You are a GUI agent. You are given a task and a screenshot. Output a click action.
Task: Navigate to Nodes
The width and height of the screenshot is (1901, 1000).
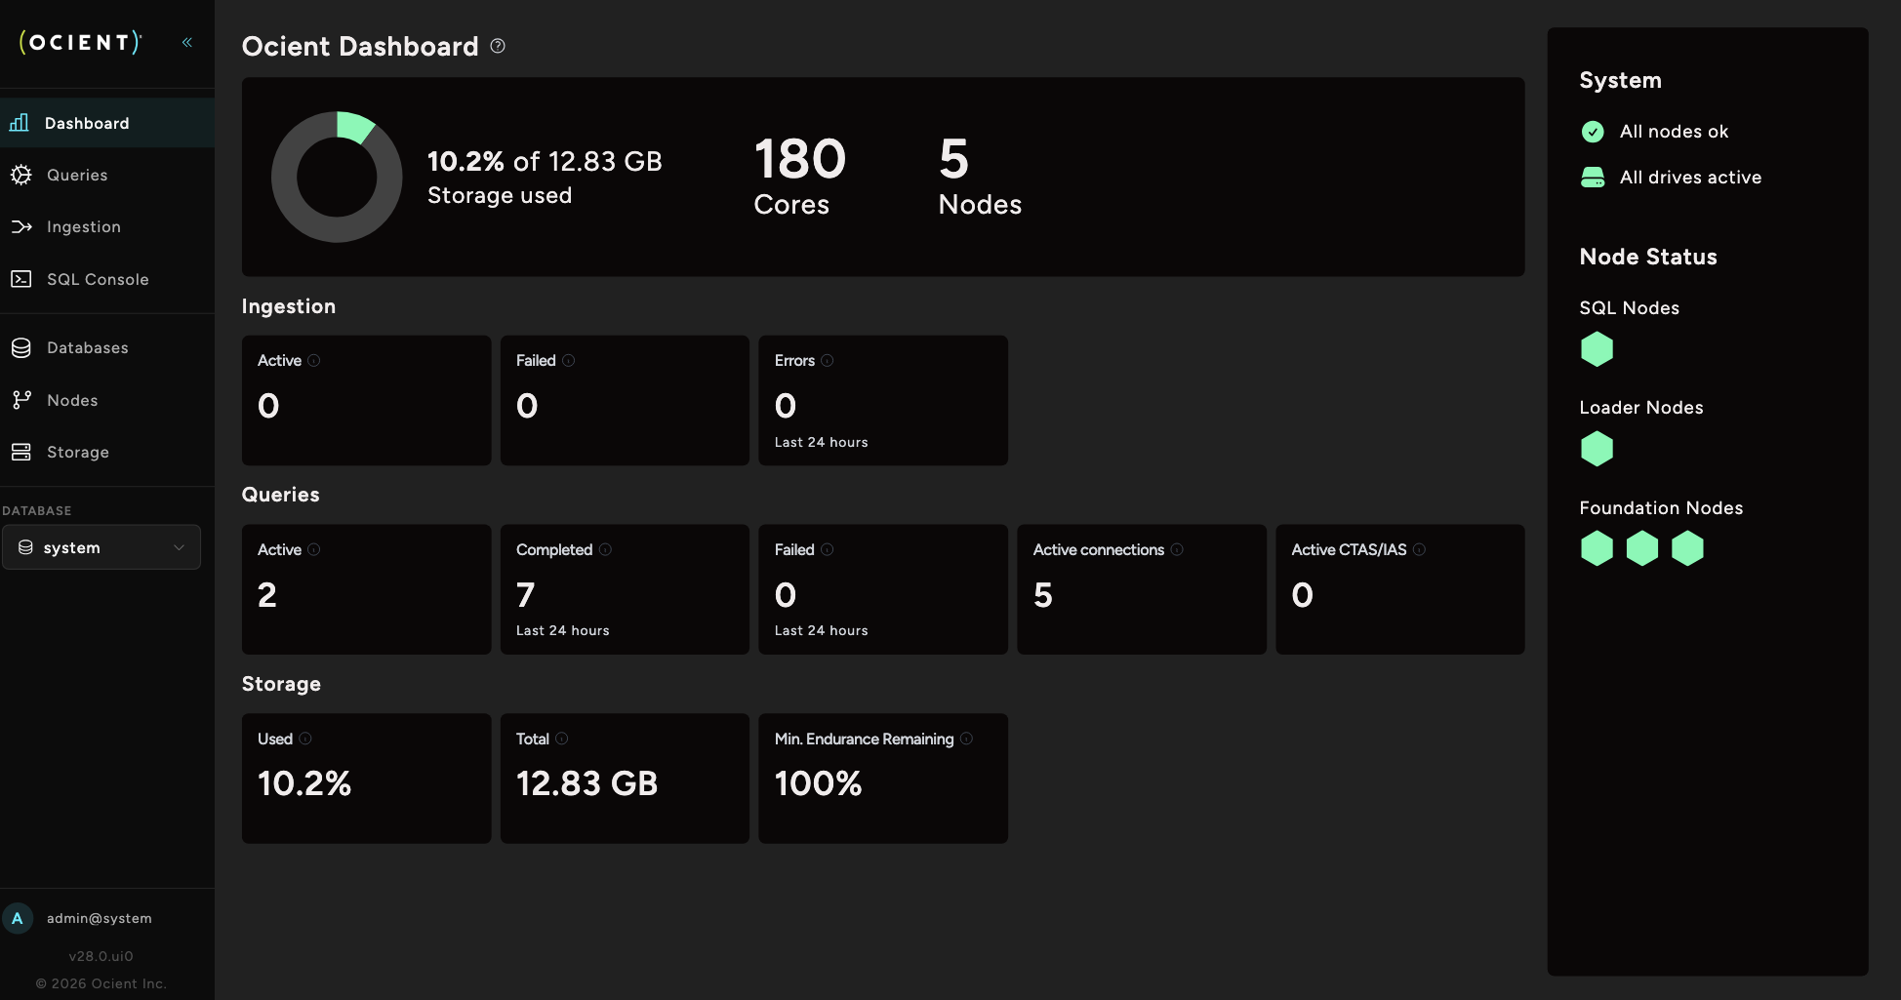tap(107, 400)
